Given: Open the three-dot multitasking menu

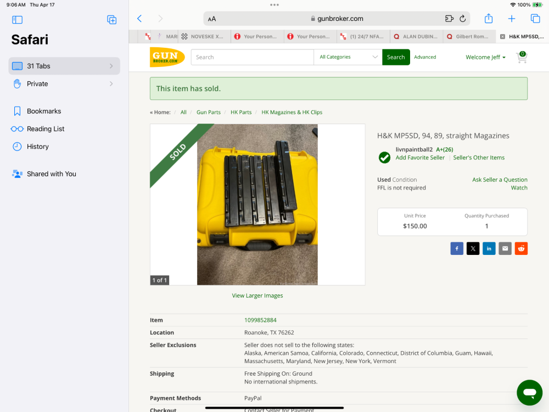Looking at the screenshot, I should pos(274,5).
